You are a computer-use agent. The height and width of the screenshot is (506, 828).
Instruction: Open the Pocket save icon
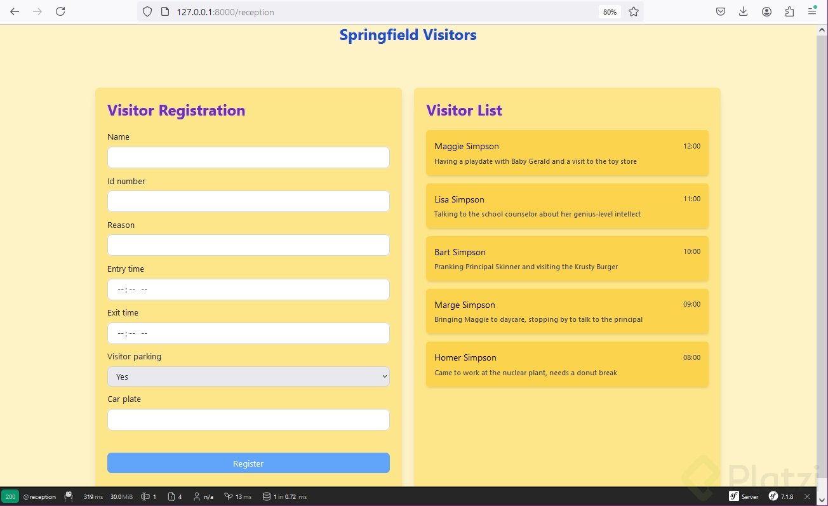(x=721, y=11)
